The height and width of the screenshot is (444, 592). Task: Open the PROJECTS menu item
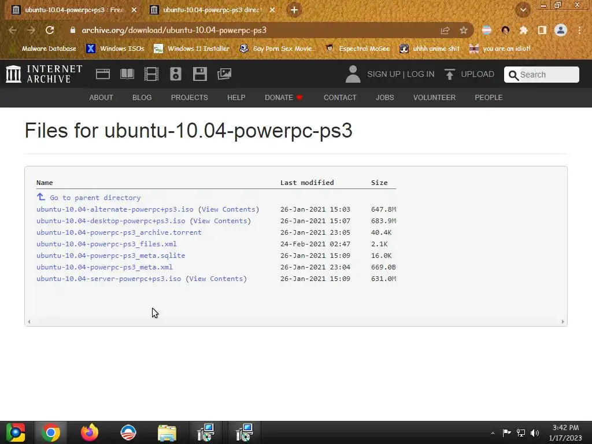[190, 97]
